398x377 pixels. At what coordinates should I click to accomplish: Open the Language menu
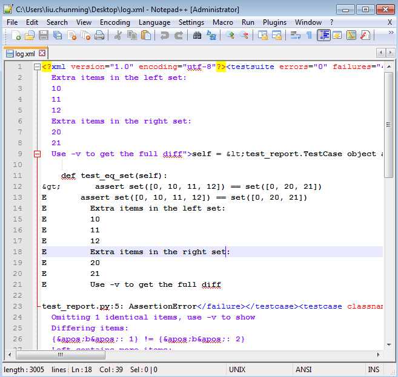(154, 22)
